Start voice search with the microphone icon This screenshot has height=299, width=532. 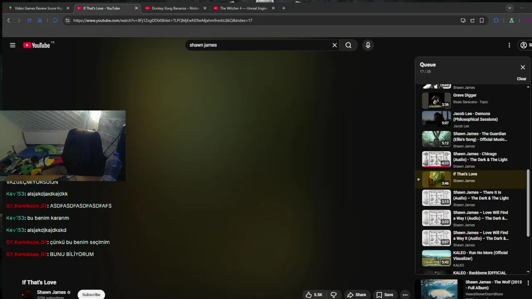point(368,45)
